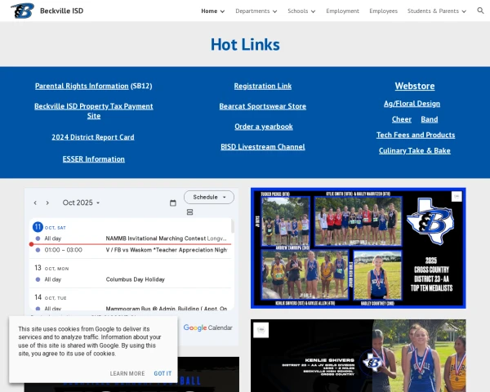Open the Students & Parents nav item

pos(433,11)
